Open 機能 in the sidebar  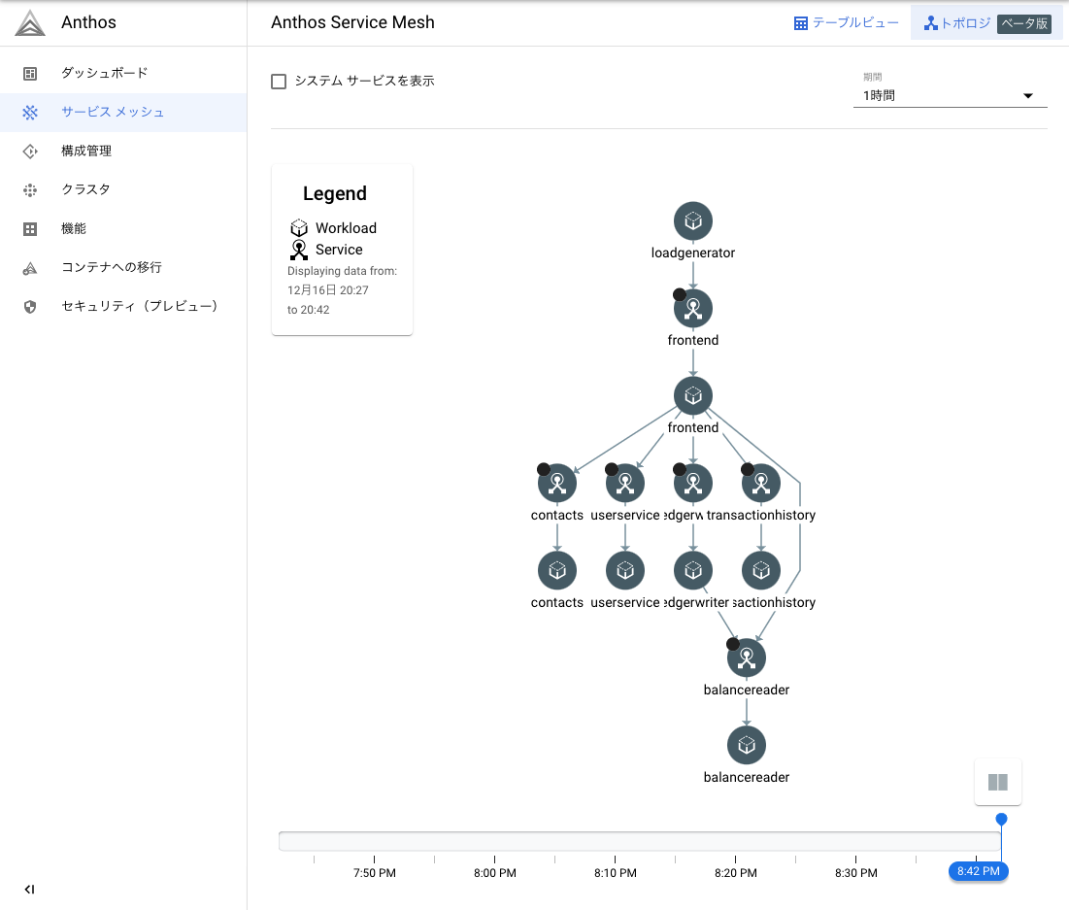pyautogui.click(x=123, y=228)
